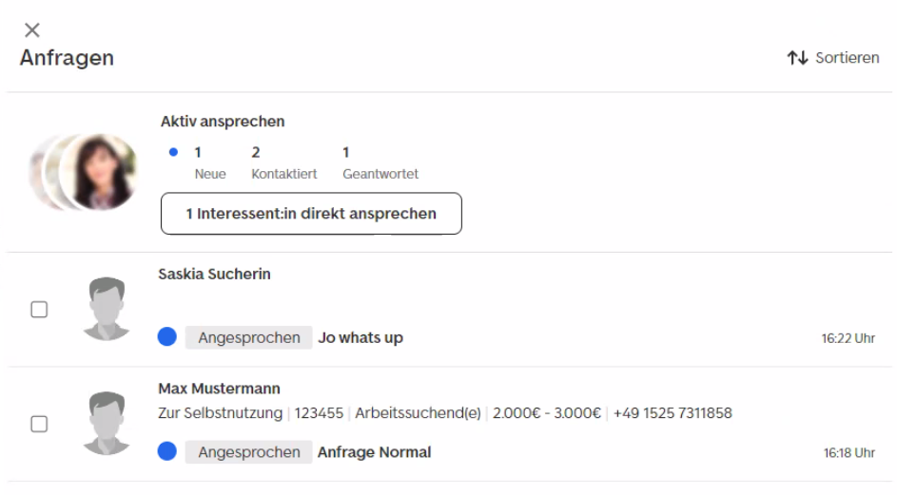The height and width of the screenshot is (495, 897).
Task: Check the box for Max Mustermann
Action: coord(39,424)
